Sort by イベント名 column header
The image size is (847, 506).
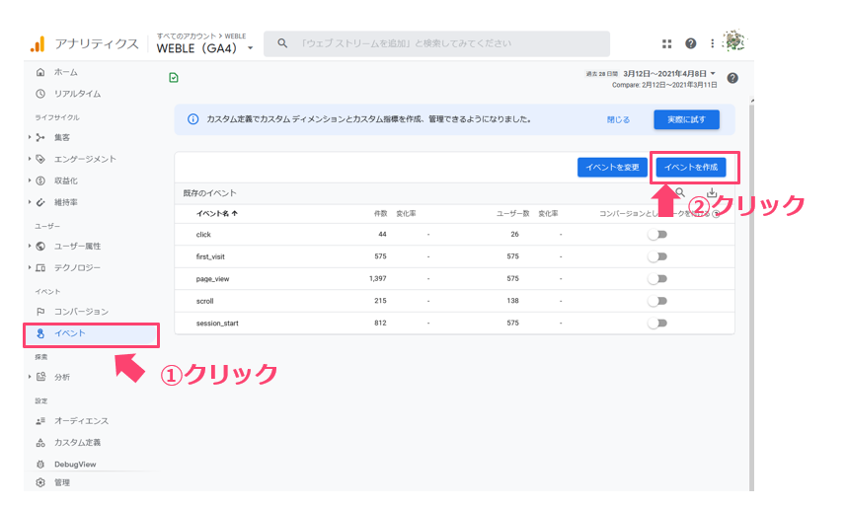point(216,214)
